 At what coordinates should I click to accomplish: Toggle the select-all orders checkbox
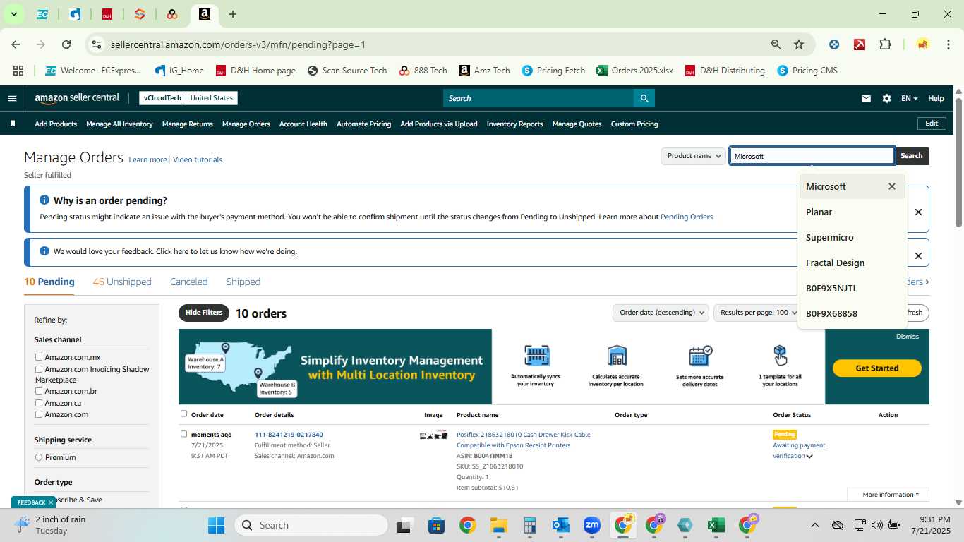click(184, 414)
